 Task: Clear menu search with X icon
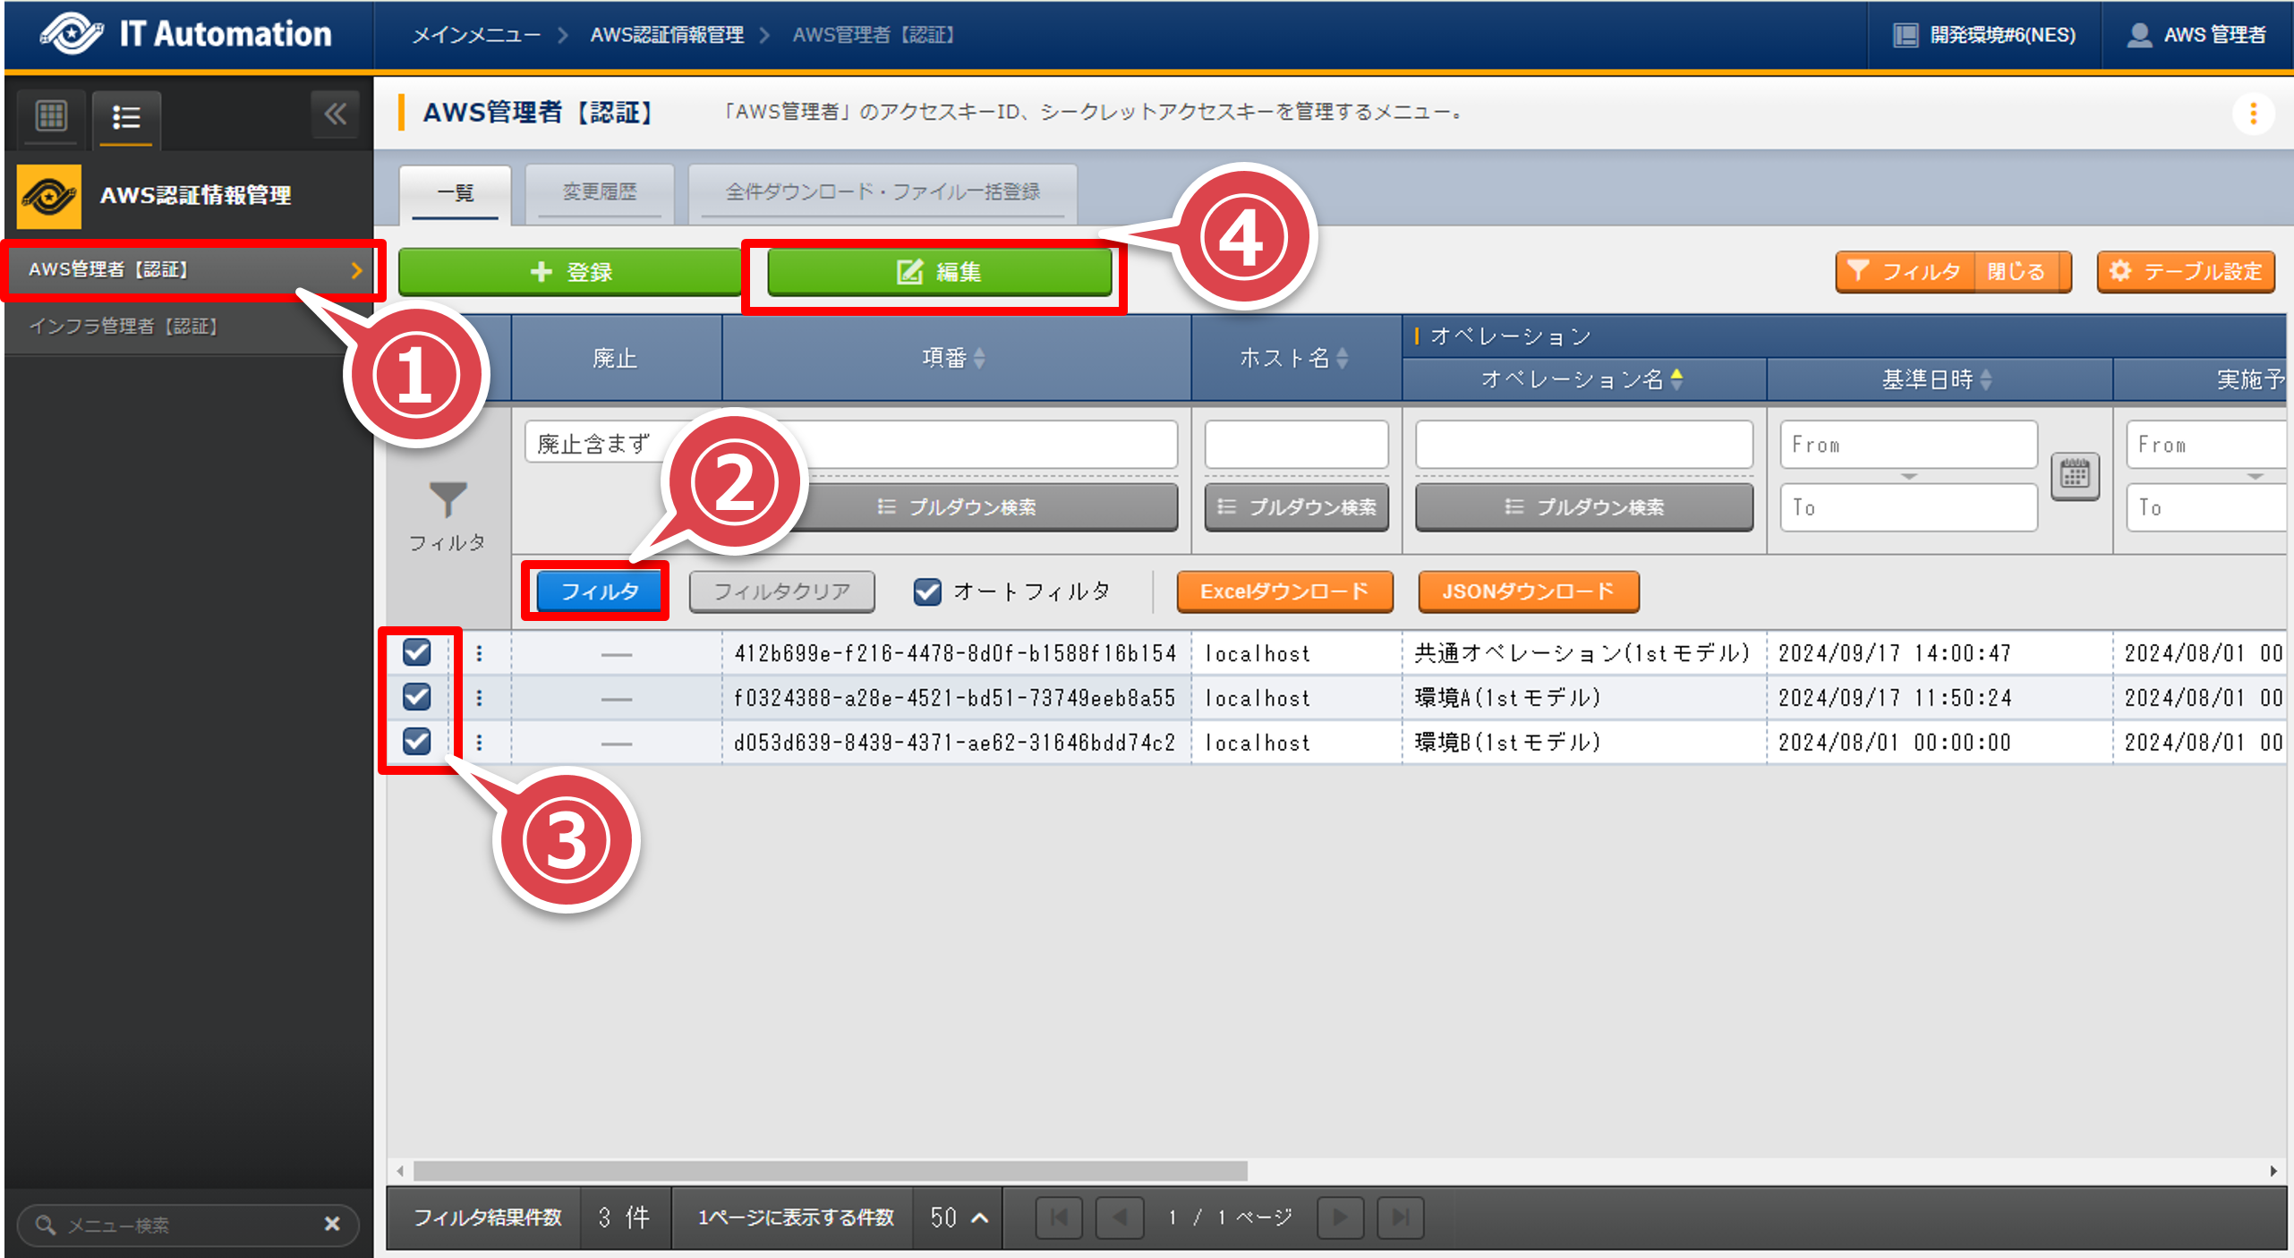click(x=332, y=1223)
